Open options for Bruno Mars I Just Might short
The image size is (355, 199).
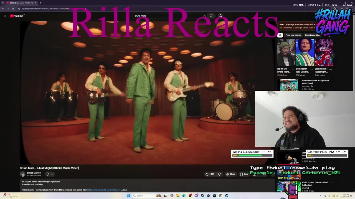click(330, 70)
